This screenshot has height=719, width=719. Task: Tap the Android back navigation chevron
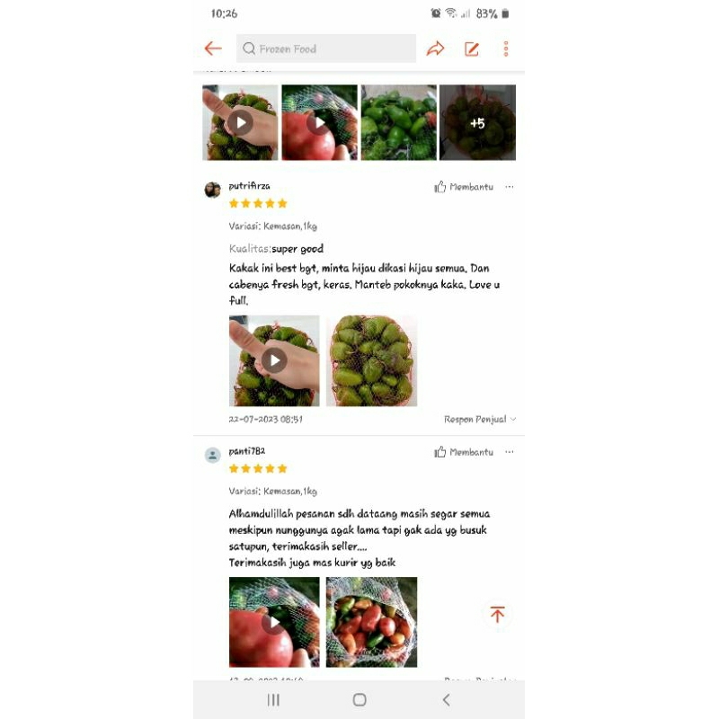[x=446, y=700]
